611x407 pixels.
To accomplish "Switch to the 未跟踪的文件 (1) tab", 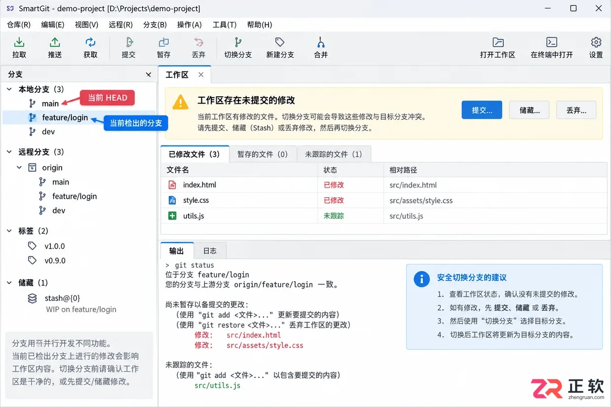I will pos(334,154).
